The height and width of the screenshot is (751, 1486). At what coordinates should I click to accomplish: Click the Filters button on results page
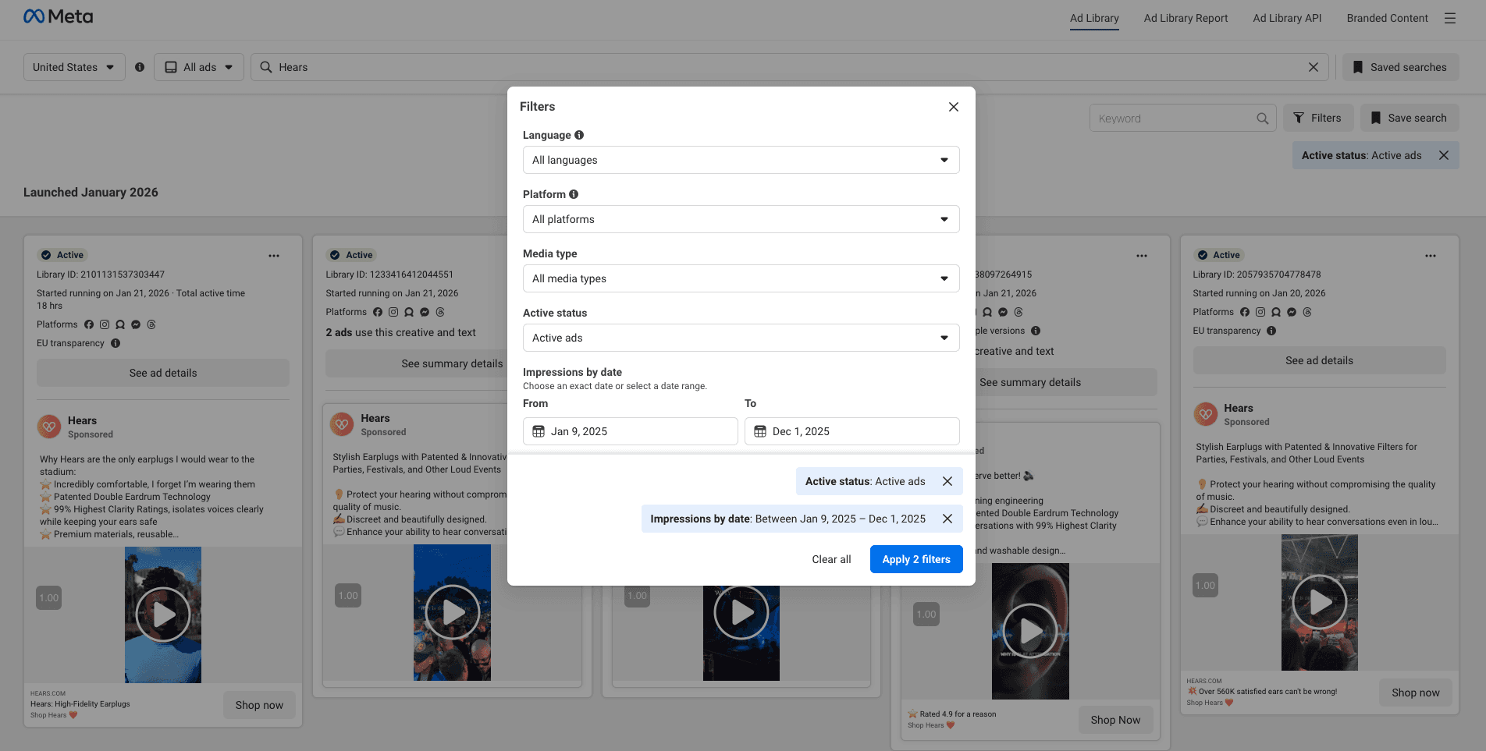[1317, 119]
